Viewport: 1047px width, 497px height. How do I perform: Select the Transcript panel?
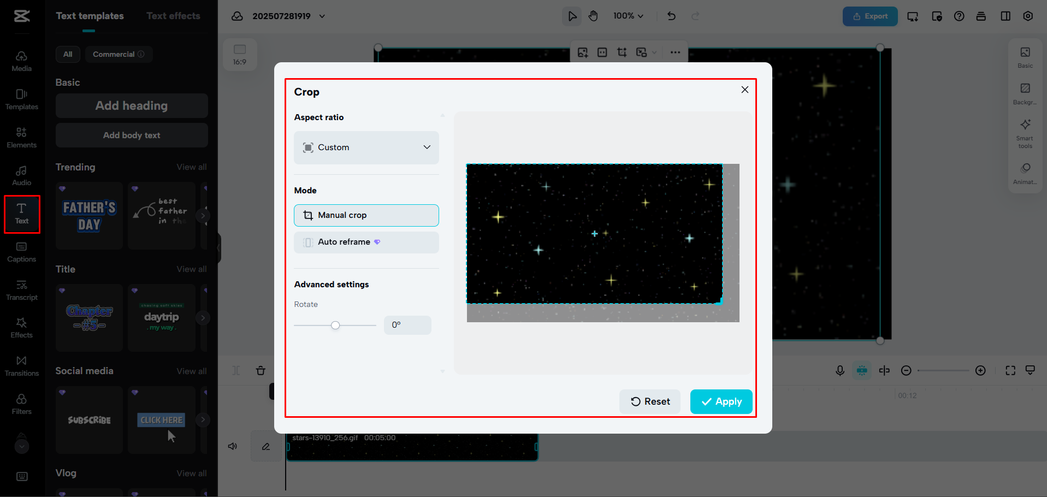[x=22, y=289]
